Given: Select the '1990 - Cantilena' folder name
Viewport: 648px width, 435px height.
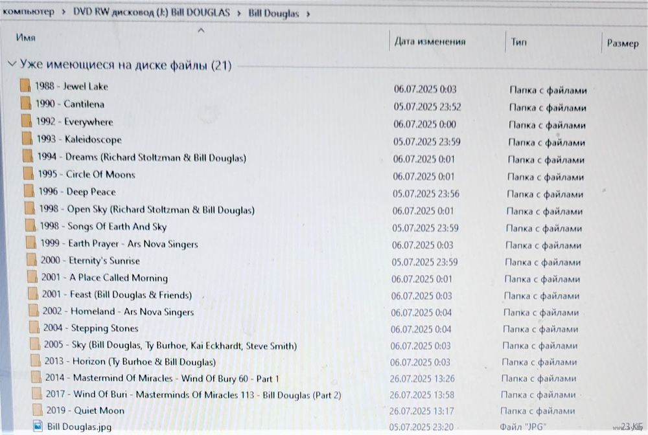Looking at the screenshot, I should [70, 104].
